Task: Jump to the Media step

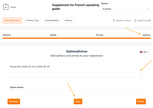Action: coord(53,35)
